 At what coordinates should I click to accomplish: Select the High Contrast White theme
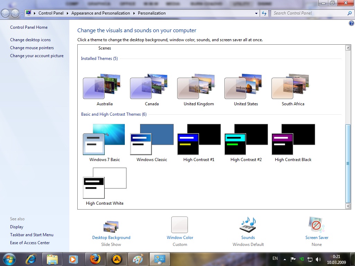105,183
